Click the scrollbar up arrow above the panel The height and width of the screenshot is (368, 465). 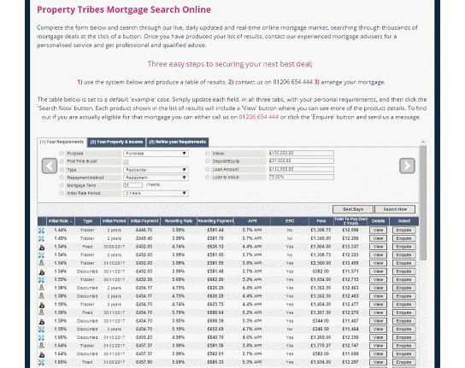pyautogui.click(x=423, y=142)
